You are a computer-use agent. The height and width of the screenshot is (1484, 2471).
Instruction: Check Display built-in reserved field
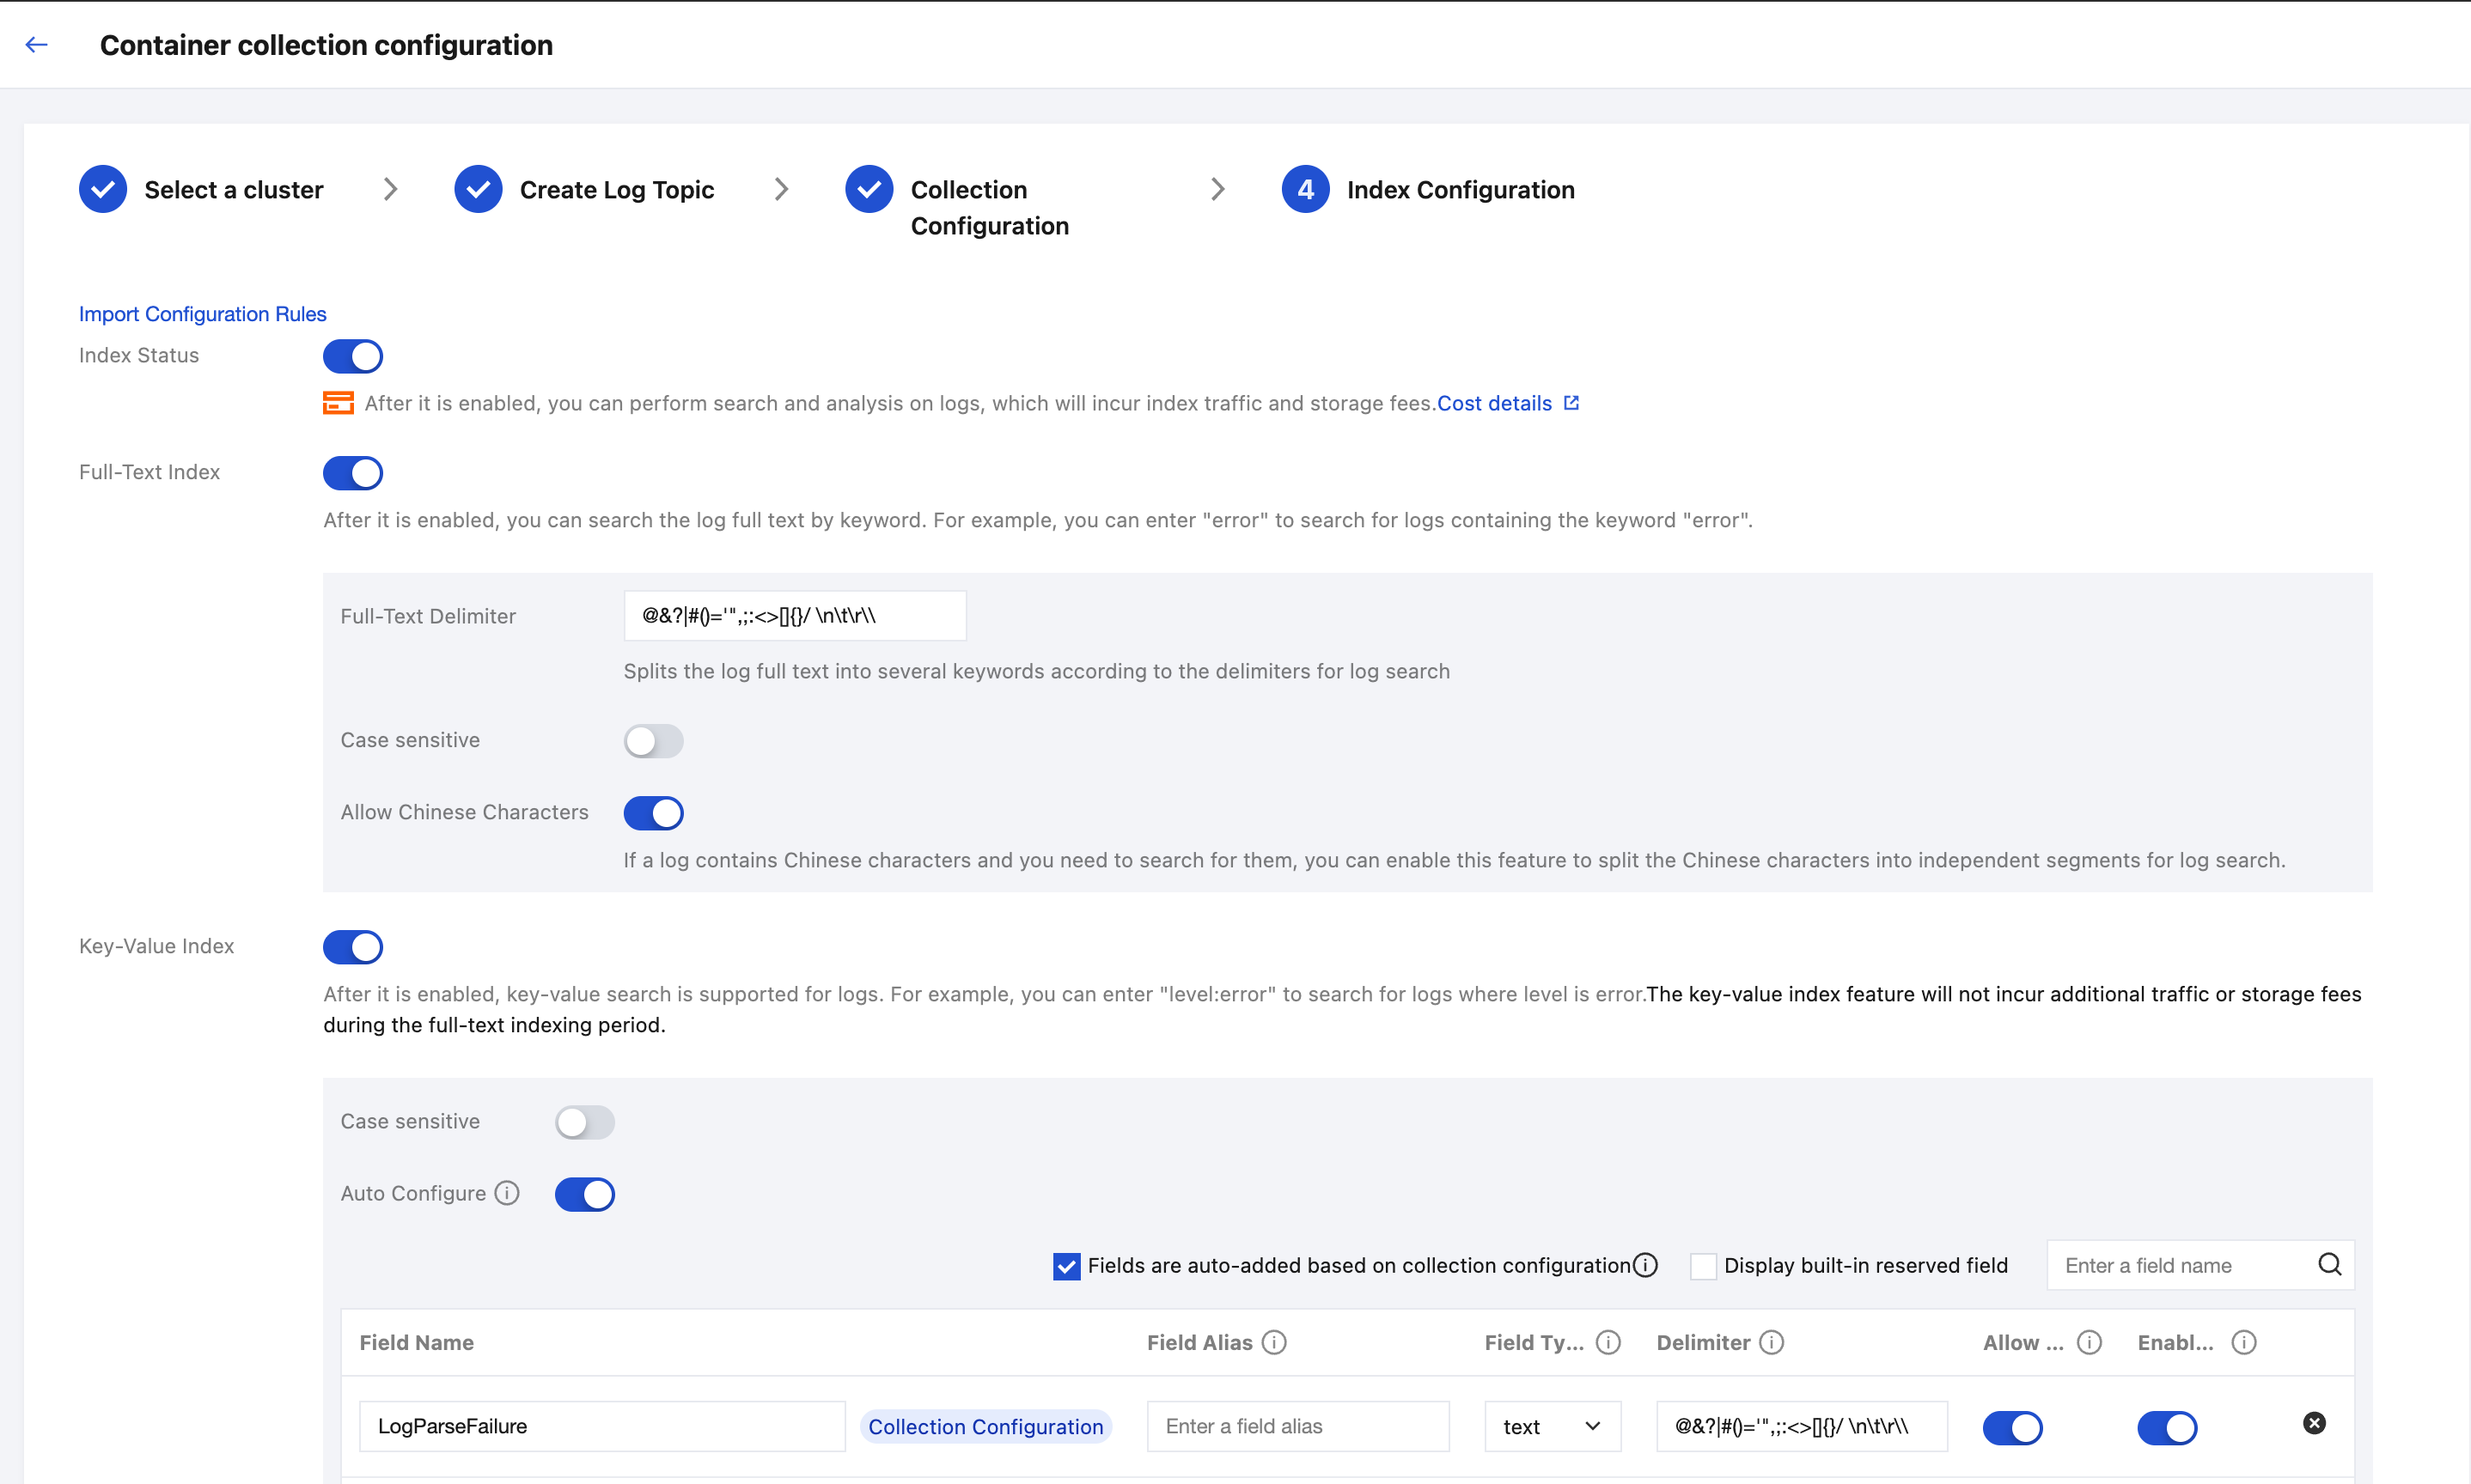pos(1703,1266)
